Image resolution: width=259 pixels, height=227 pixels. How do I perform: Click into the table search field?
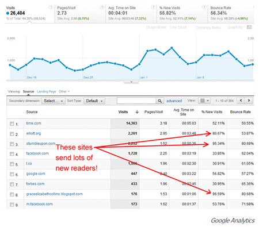pos(136,101)
